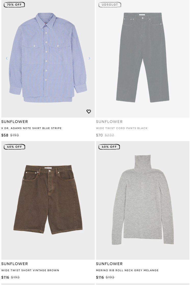191x285 pixels.
Task: Click the $58 sale price of the shirt
Action: (5, 135)
